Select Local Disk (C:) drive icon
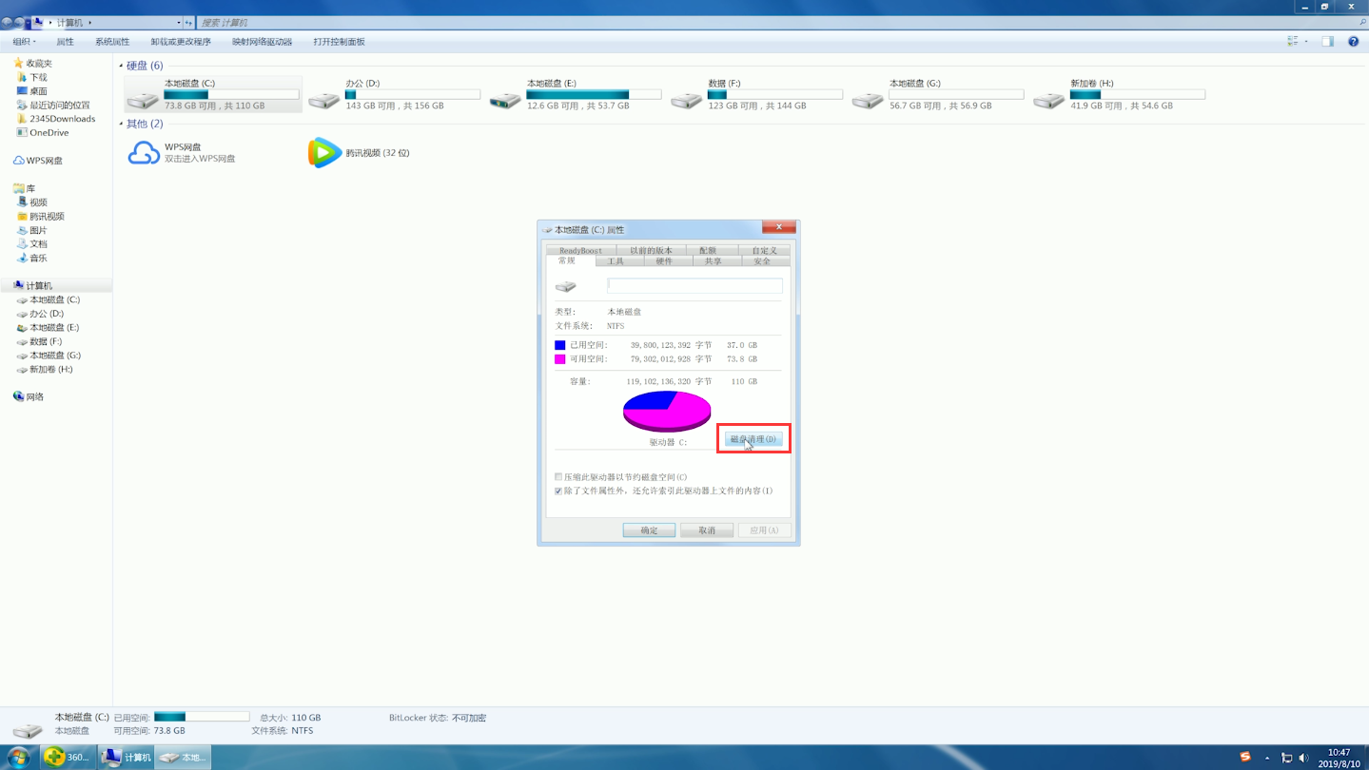1369x770 pixels. click(143, 99)
